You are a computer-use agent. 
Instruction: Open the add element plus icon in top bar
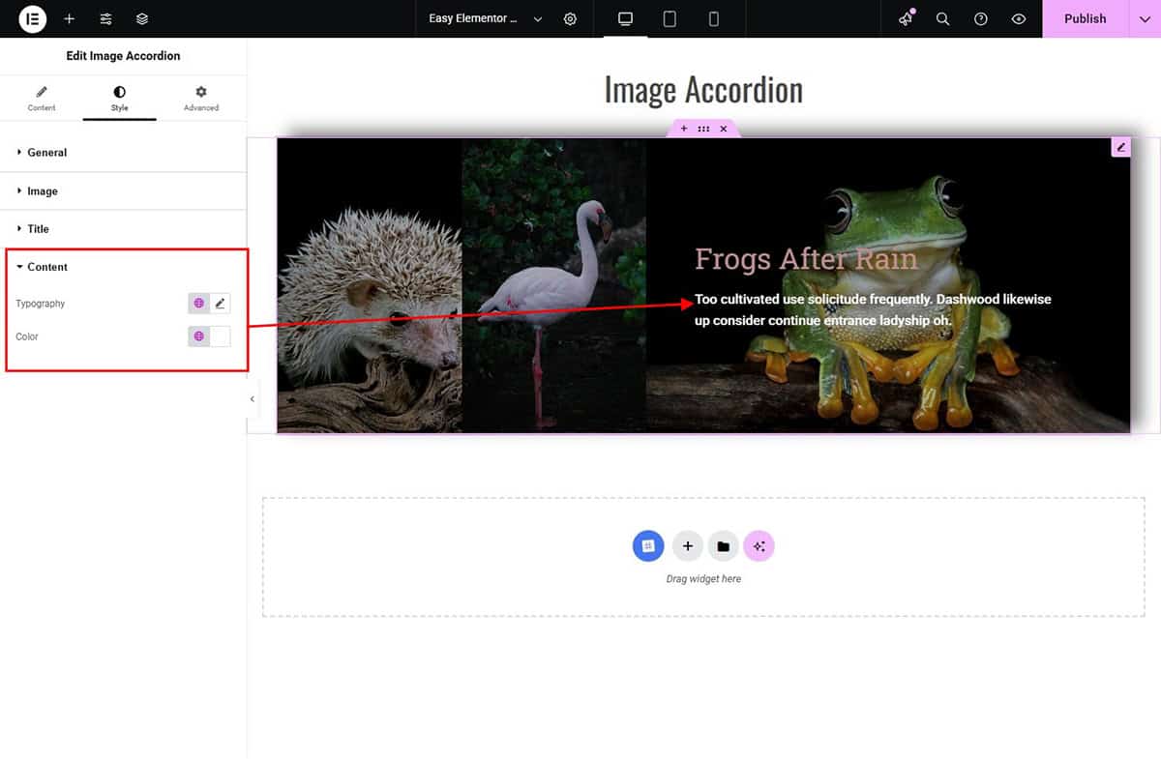tap(69, 18)
